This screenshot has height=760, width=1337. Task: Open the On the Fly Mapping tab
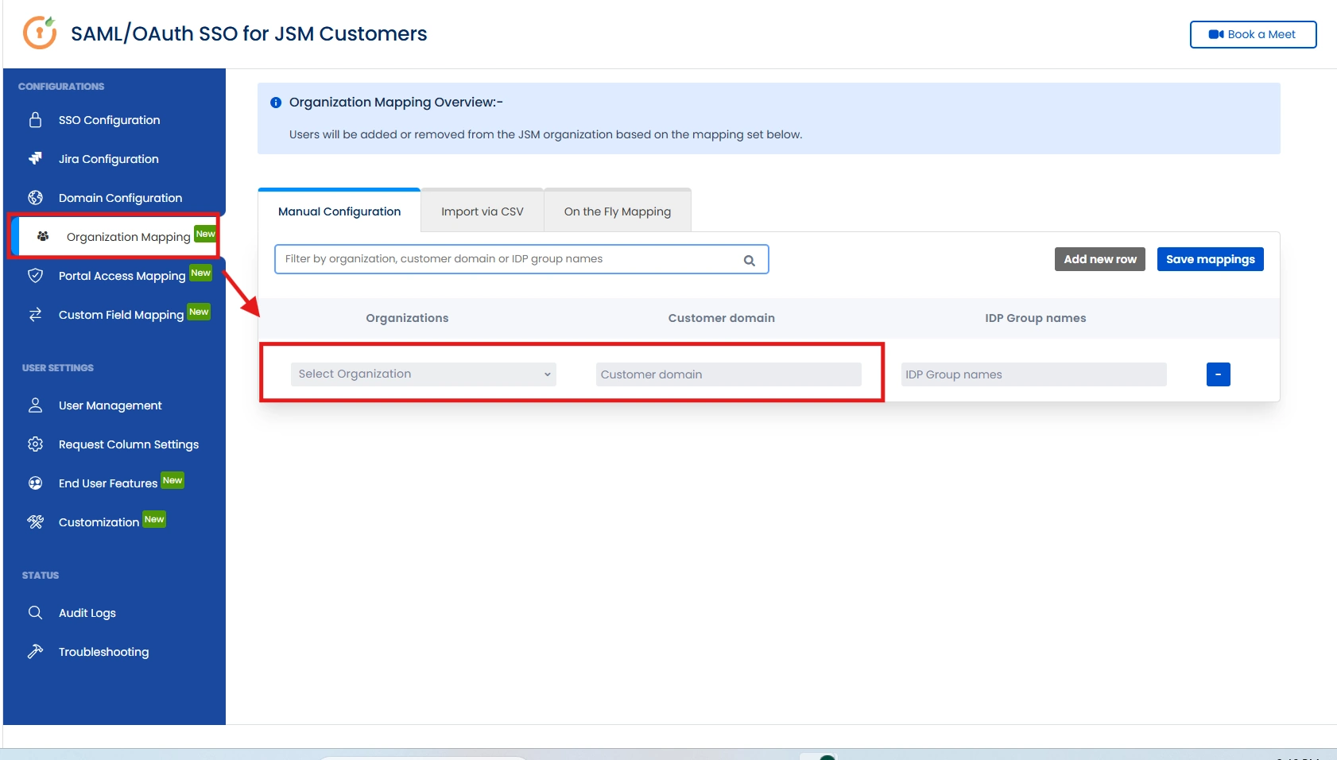[x=618, y=211]
